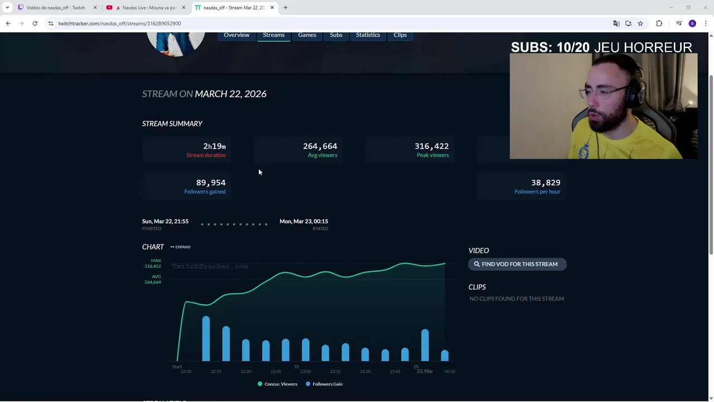Click the search icon in Find VOD button
Viewport: 714px width, 402px height.
coord(477,264)
